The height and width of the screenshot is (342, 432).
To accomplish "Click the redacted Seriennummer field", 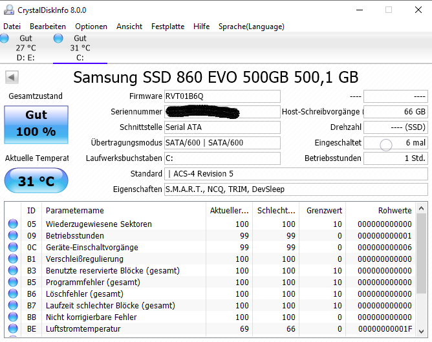I will (x=222, y=112).
